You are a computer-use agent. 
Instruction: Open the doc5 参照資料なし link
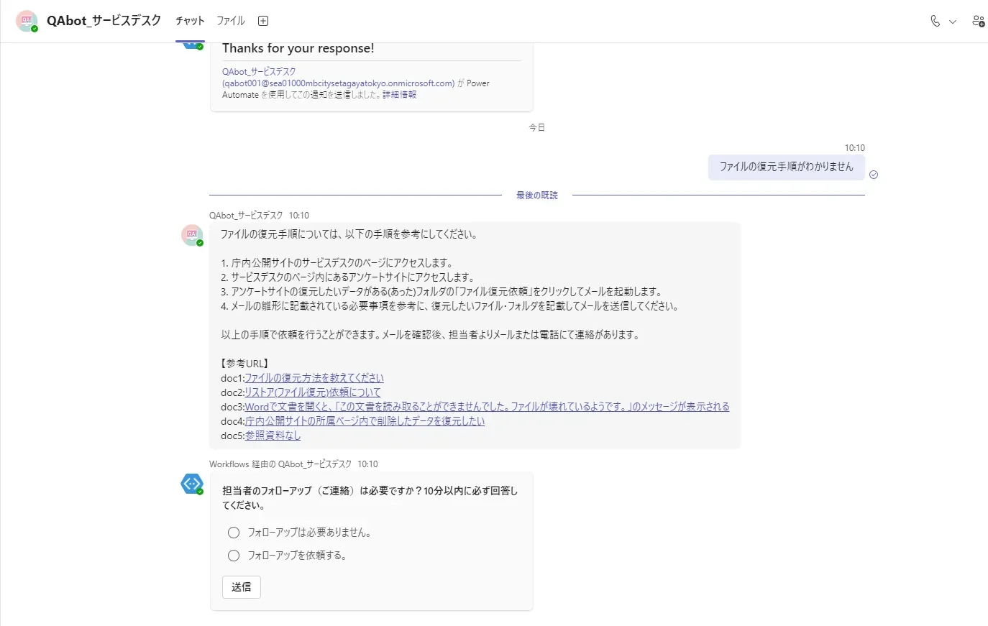pyautogui.click(x=272, y=435)
